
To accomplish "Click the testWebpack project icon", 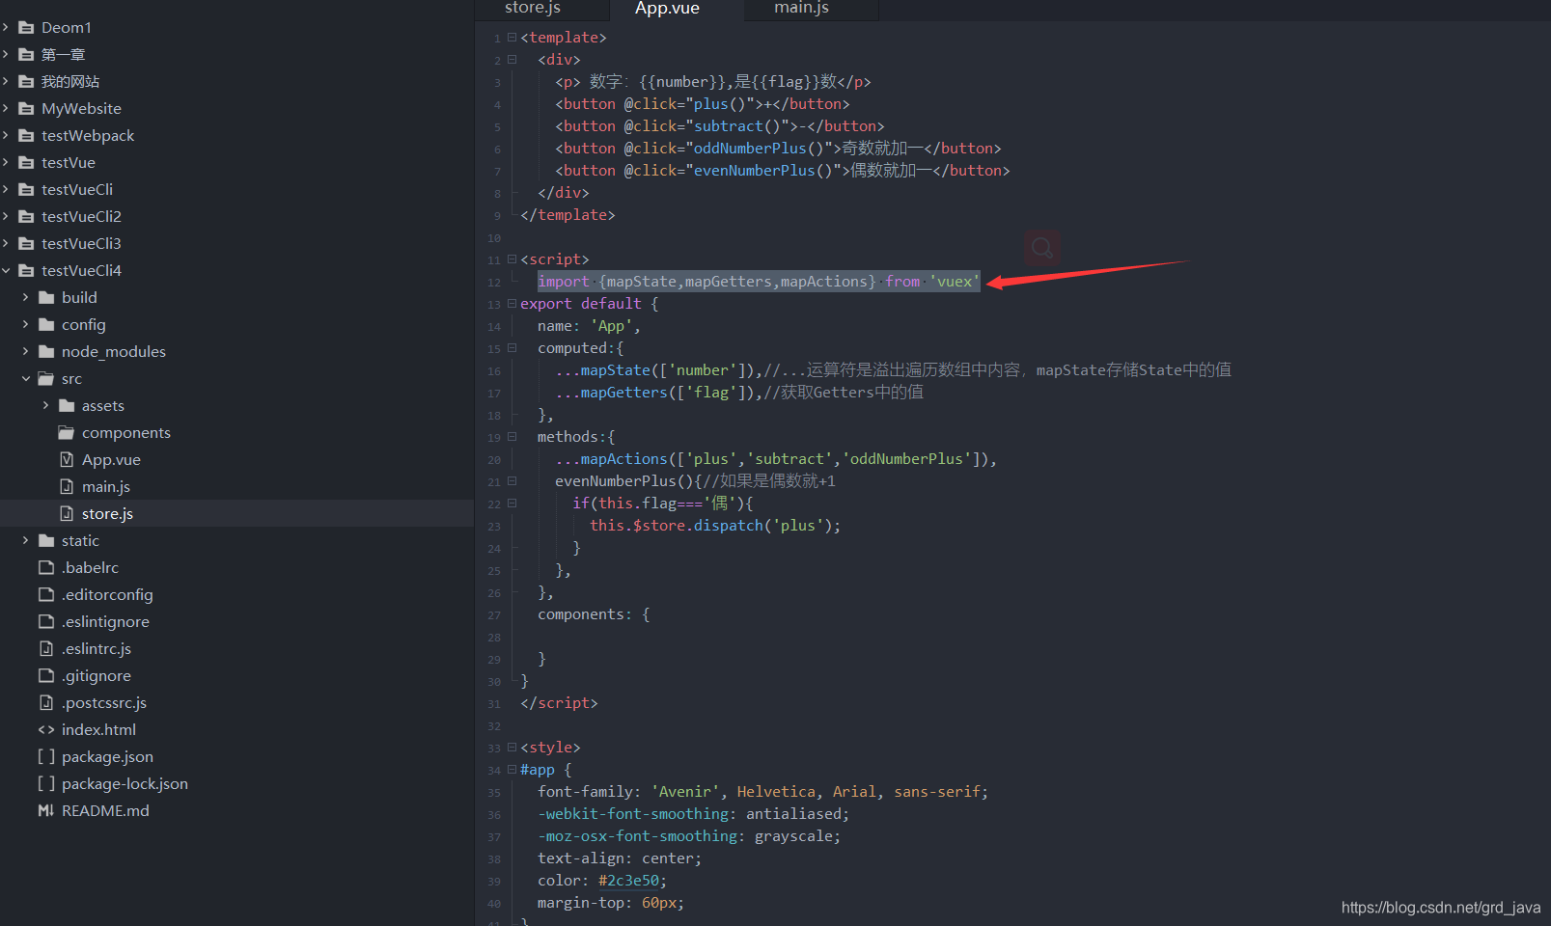I will [26, 136].
